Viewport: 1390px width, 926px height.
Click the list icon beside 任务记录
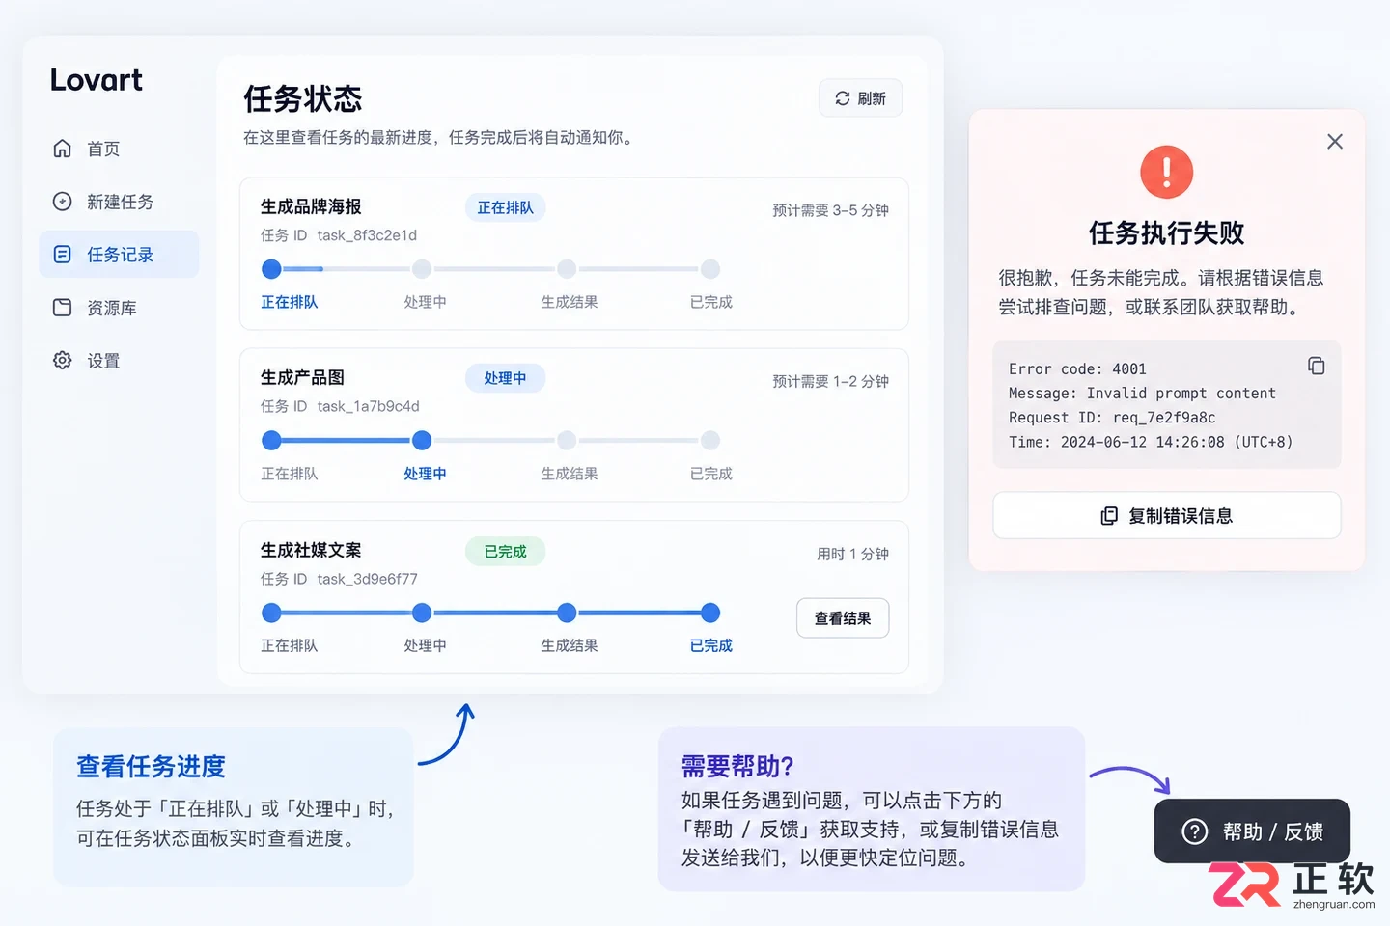pyautogui.click(x=62, y=255)
